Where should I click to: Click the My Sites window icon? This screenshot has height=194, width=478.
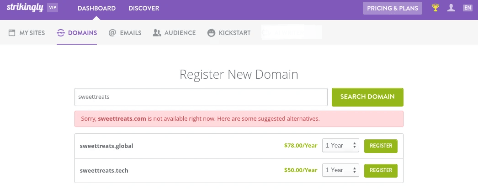pos(12,33)
